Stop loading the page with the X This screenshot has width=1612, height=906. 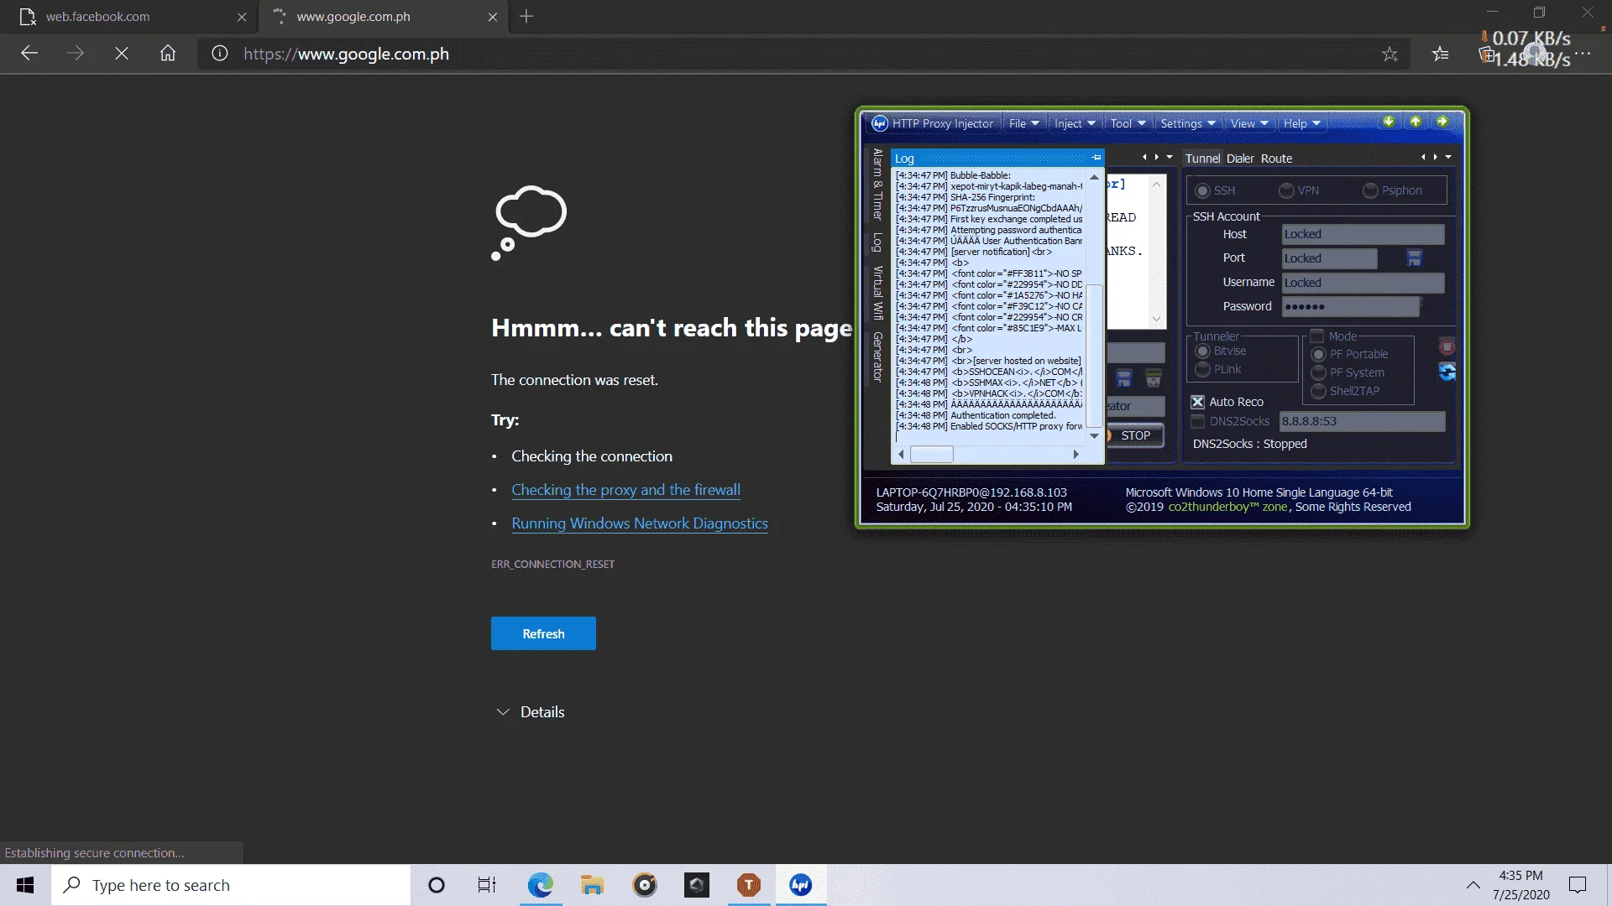click(x=122, y=54)
